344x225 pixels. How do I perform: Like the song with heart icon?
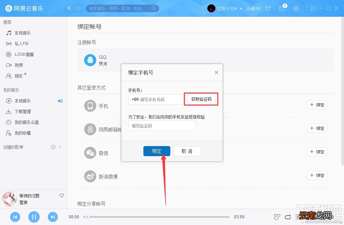tap(62, 195)
